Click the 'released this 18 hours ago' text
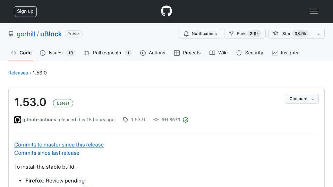 [86, 120]
